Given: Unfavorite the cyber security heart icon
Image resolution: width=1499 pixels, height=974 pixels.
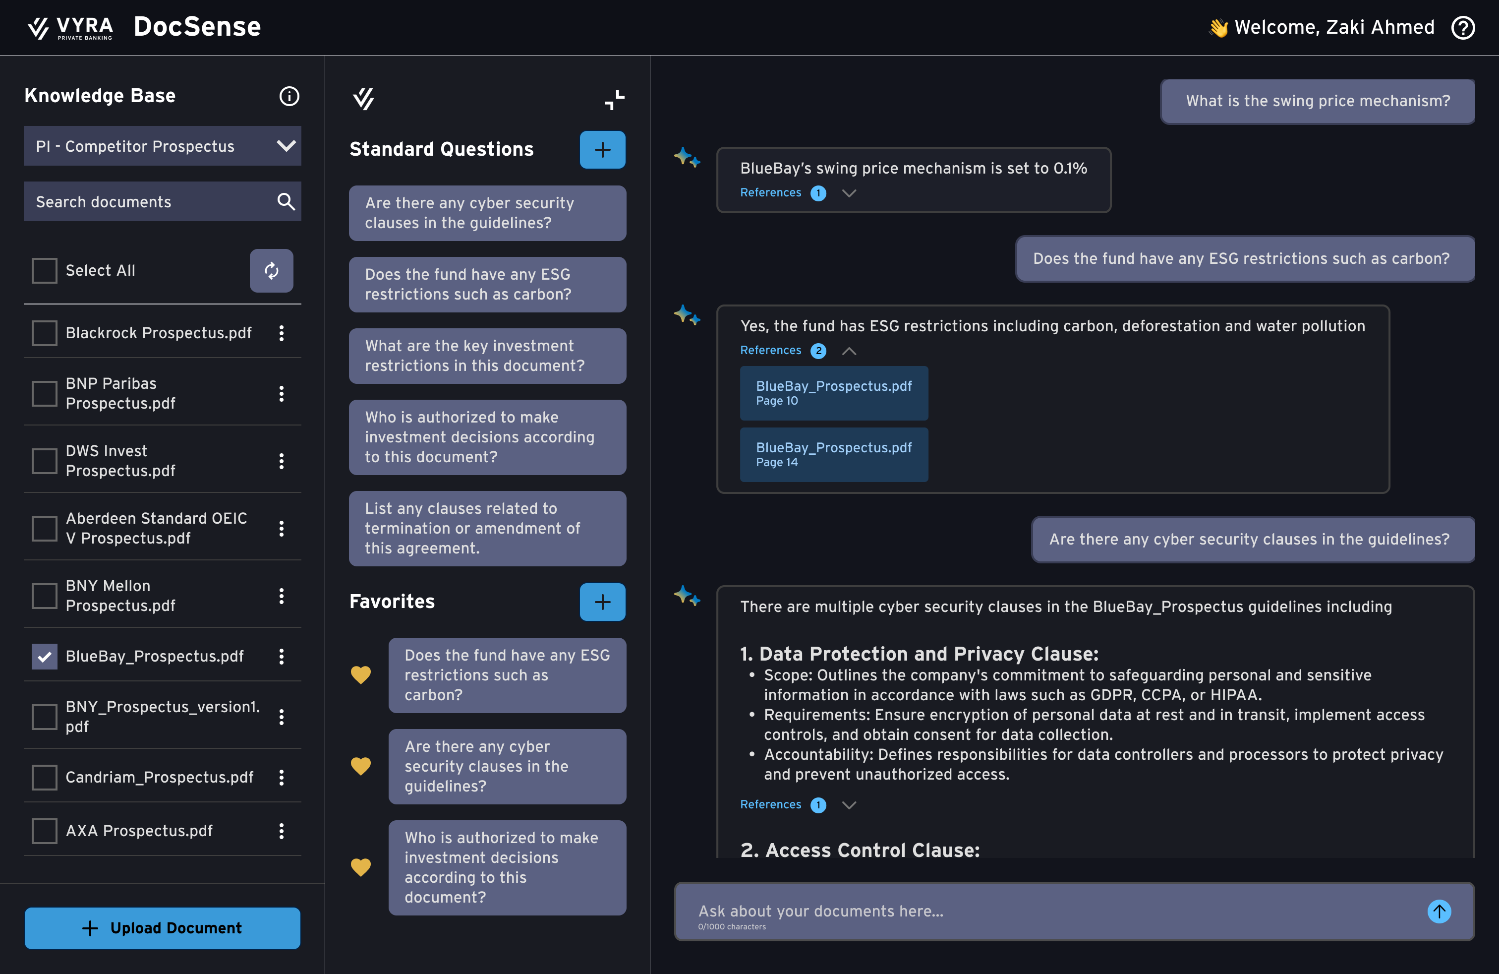Looking at the screenshot, I should 361,766.
